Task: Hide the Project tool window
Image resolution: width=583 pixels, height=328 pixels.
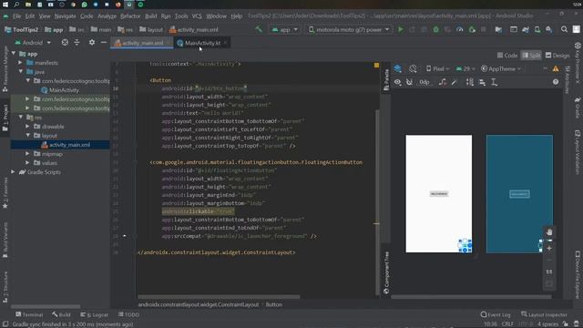Action: coord(104,43)
